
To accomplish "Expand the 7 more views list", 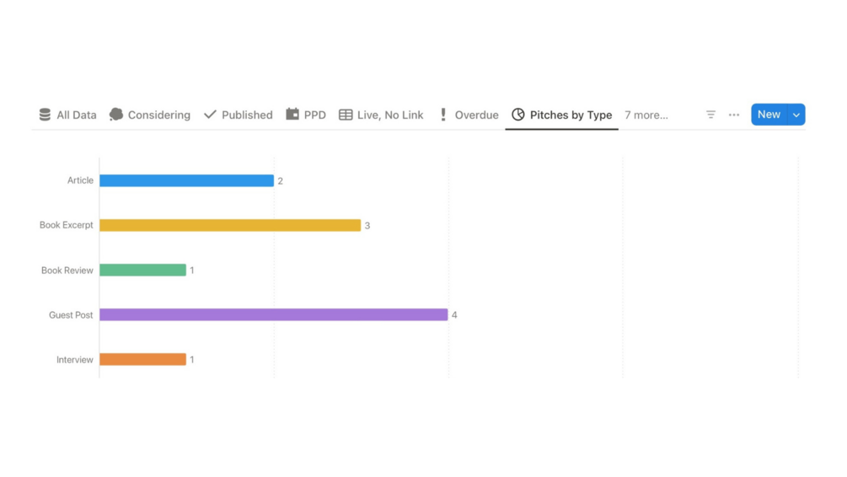I will 646,115.
